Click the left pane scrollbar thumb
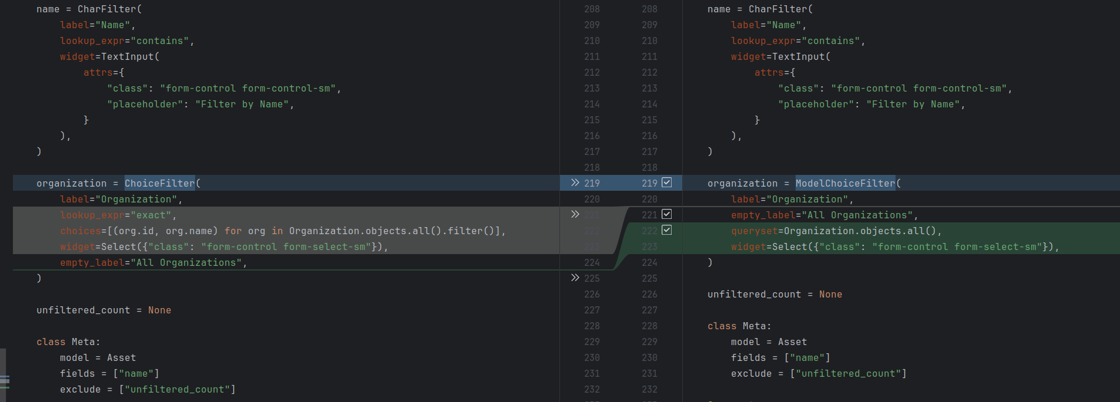The width and height of the screenshot is (1120, 402). point(3,361)
